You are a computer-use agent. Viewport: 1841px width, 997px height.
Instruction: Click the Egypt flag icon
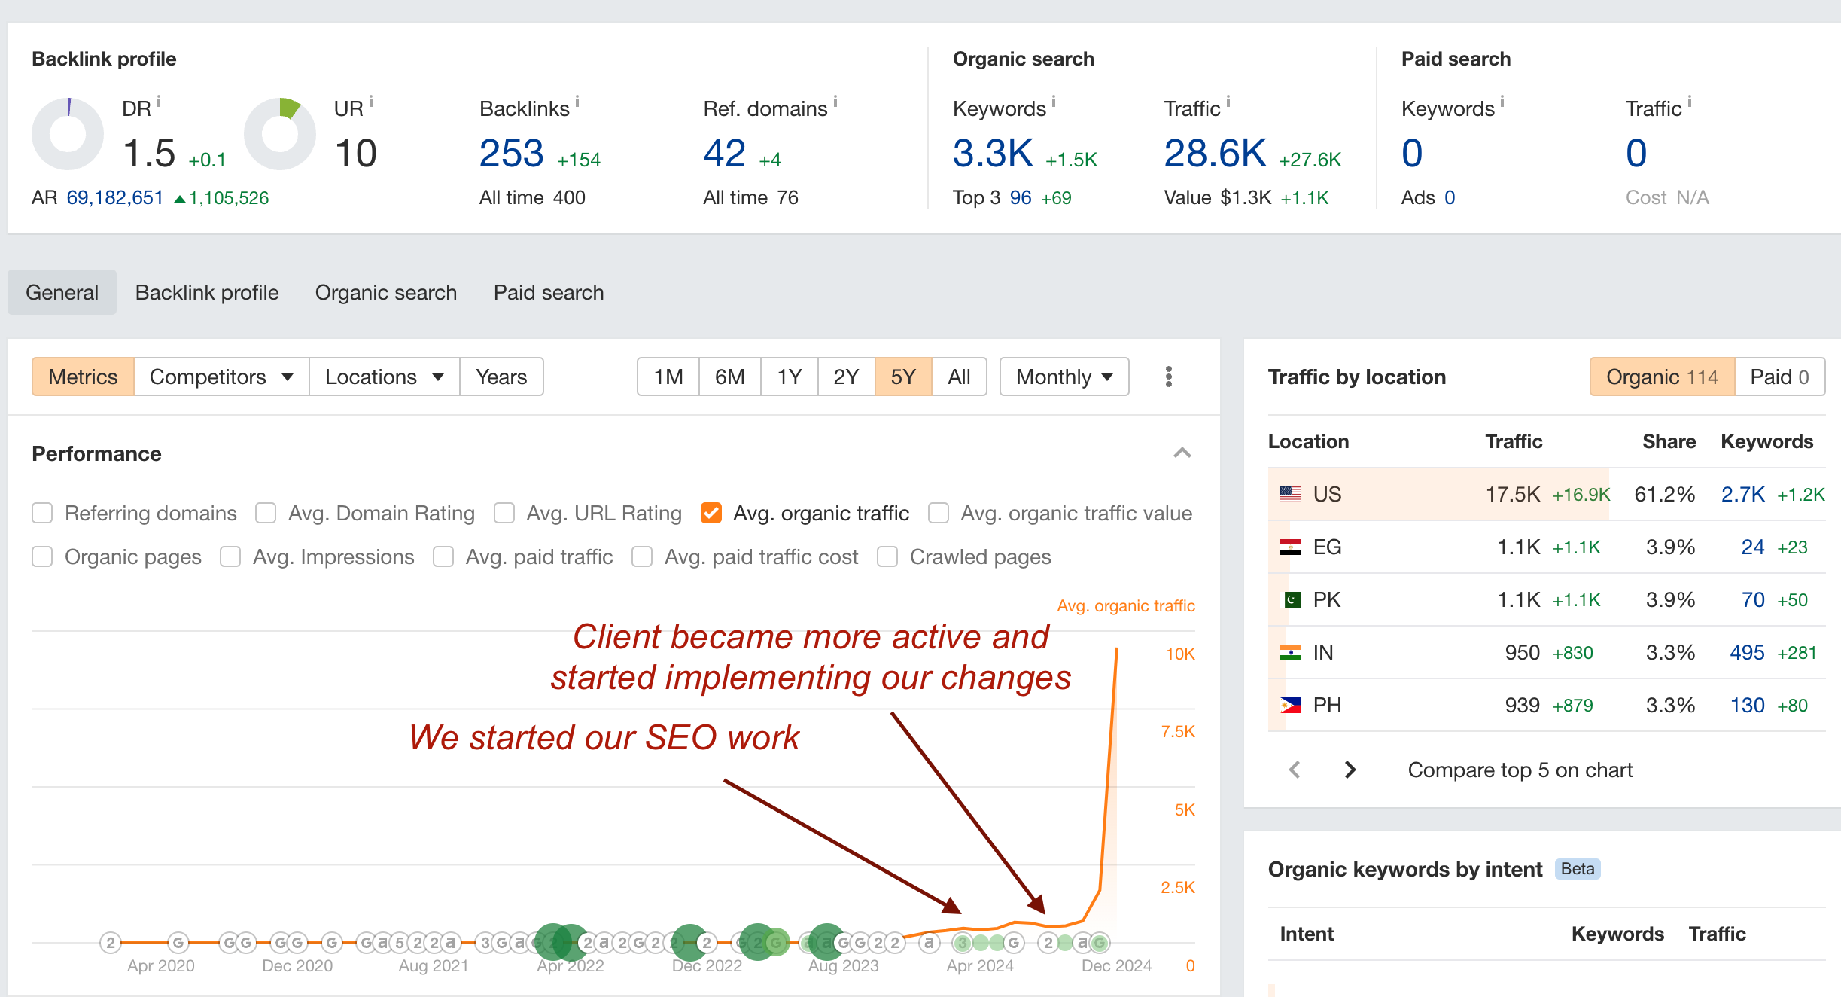click(x=1291, y=547)
